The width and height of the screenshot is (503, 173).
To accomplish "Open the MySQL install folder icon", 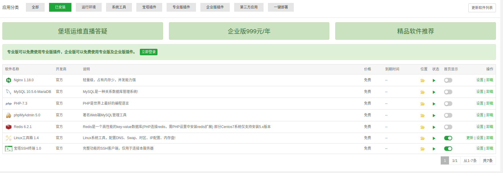I will point(422,92).
